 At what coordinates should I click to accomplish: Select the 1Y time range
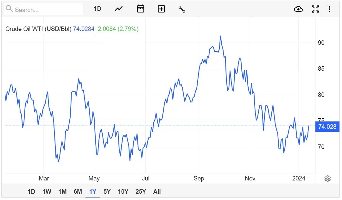(93, 191)
